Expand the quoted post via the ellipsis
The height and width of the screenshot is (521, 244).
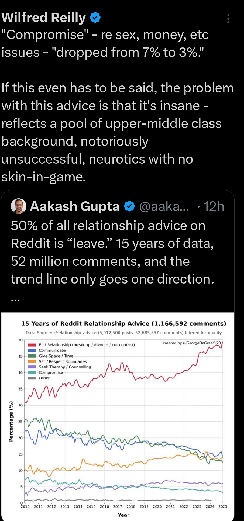(x=15, y=299)
